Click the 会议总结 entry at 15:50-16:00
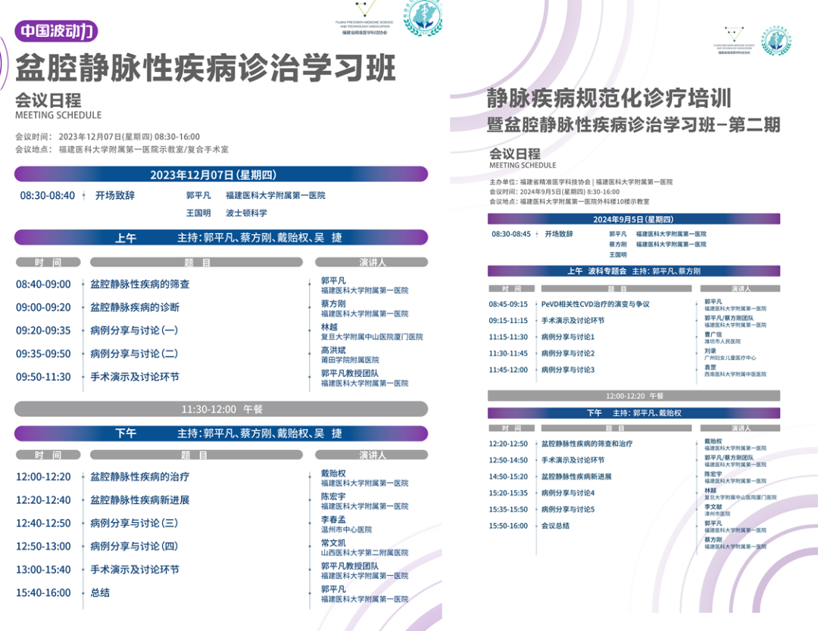The image size is (818, 631). (x=555, y=526)
